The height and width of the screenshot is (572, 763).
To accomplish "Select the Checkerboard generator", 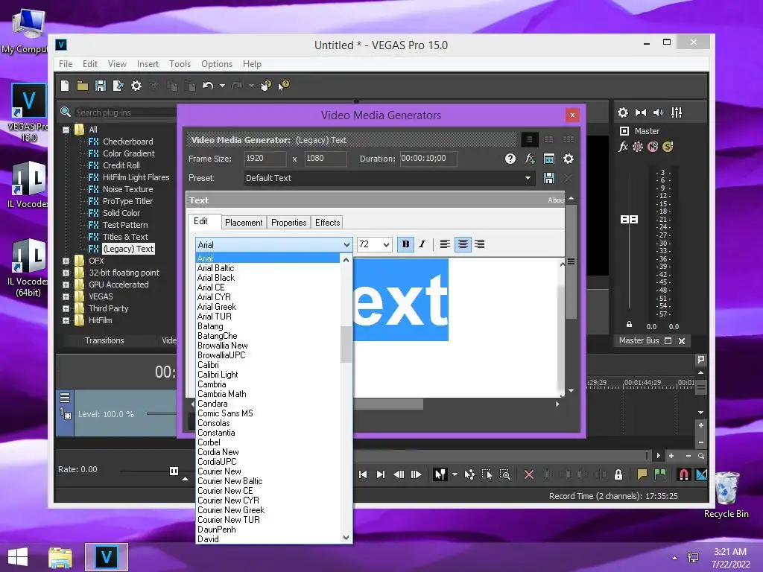I will (128, 142).
